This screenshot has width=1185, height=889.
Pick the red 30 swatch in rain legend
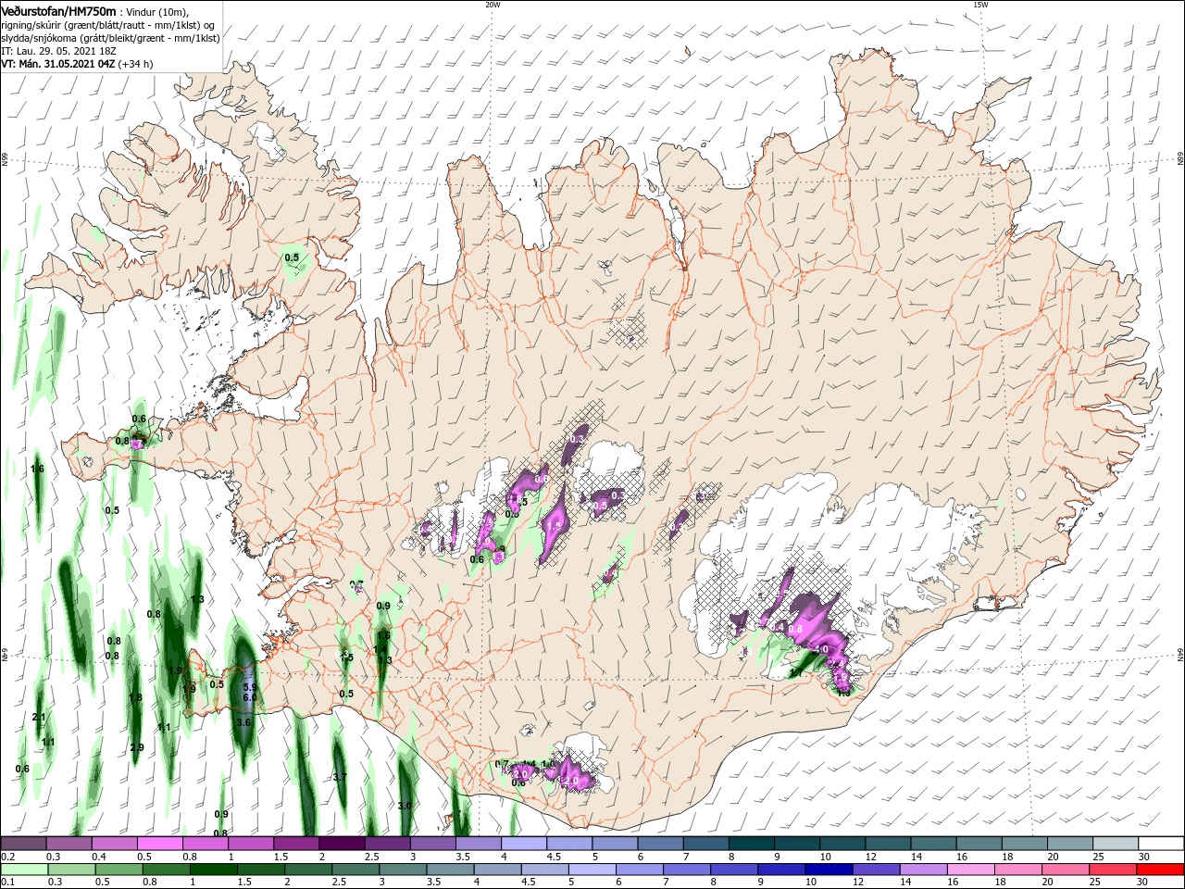click(x=1161, y=870)
